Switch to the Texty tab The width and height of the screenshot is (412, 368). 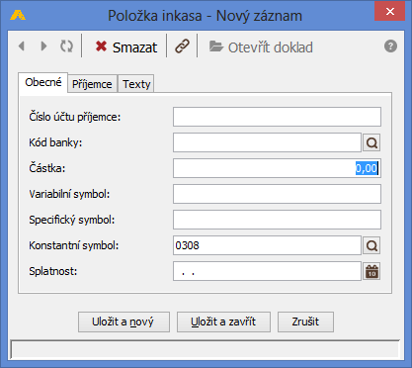(136, 84)
